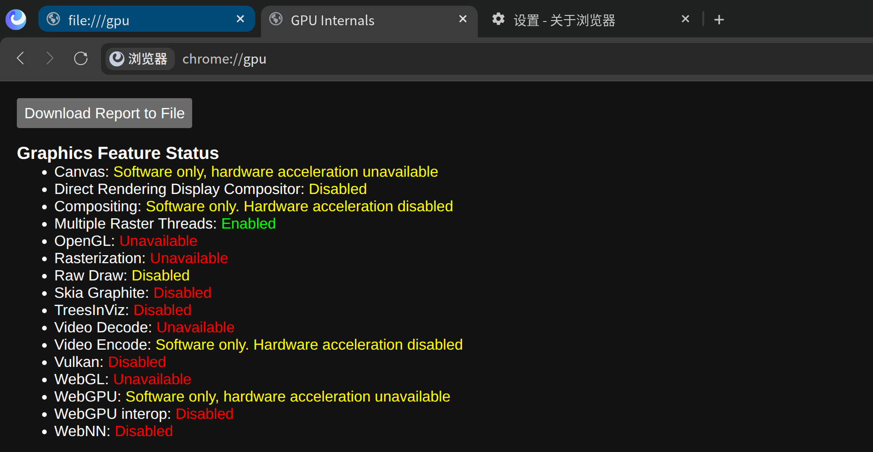Click the OpenGL: Unavailable row

tap(126, 241)
